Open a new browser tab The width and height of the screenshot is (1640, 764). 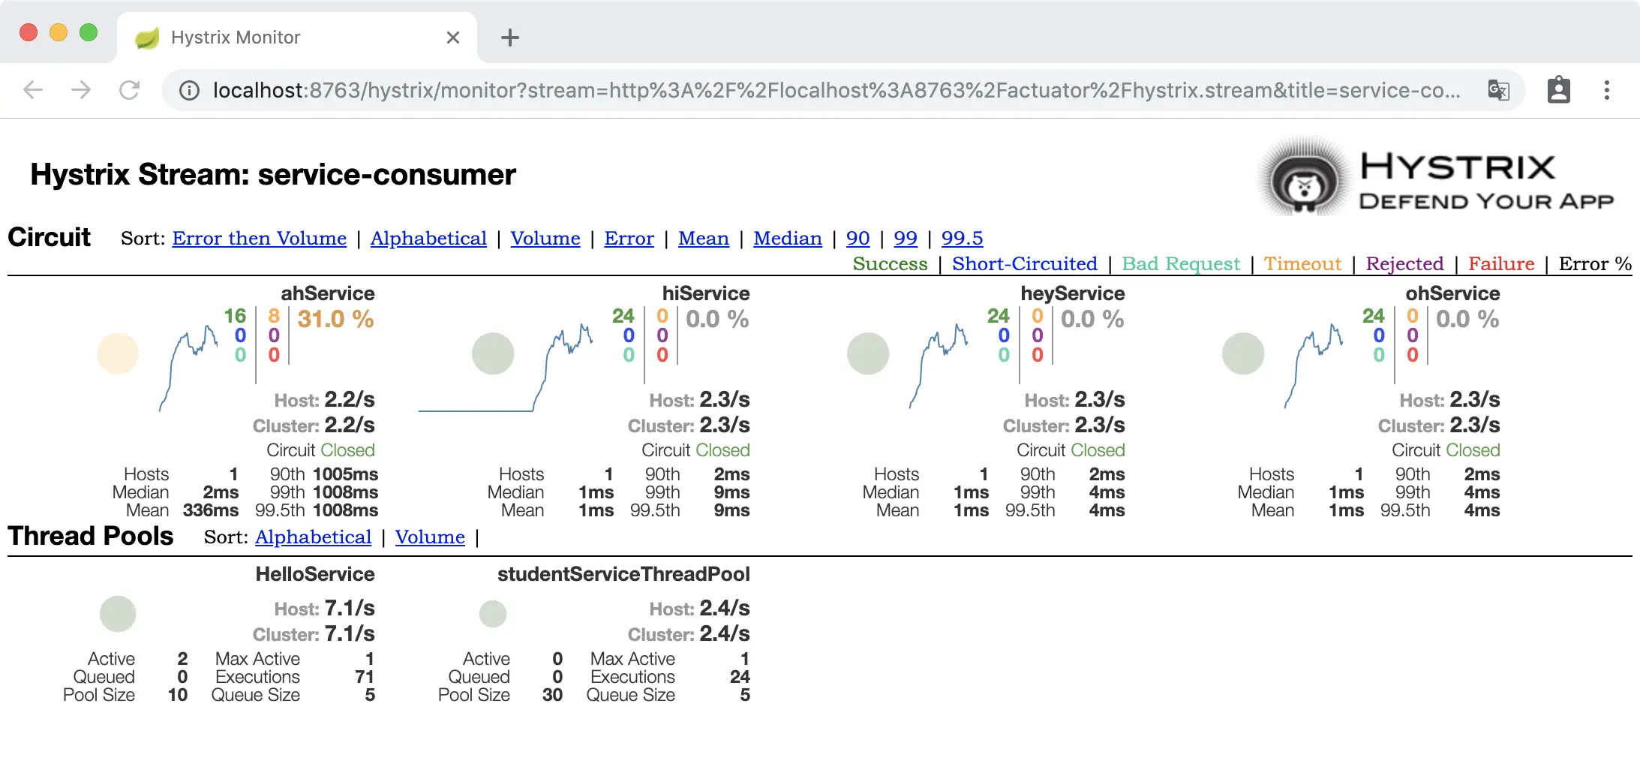pos(510,38)
